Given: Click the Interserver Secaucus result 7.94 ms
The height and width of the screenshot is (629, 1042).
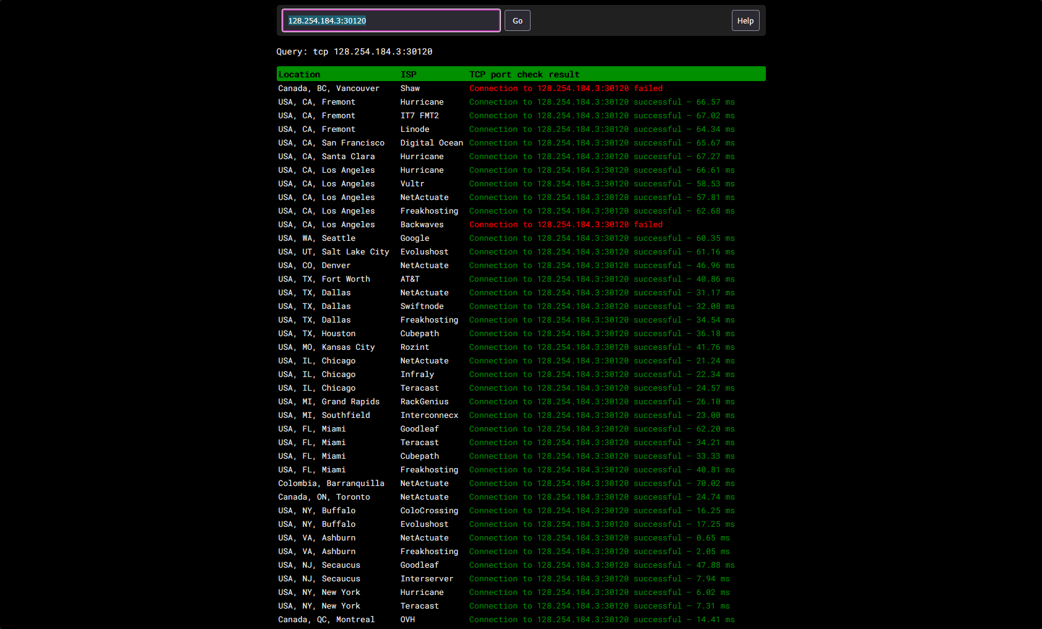Looking at the screenshot, I should point(599,579).
